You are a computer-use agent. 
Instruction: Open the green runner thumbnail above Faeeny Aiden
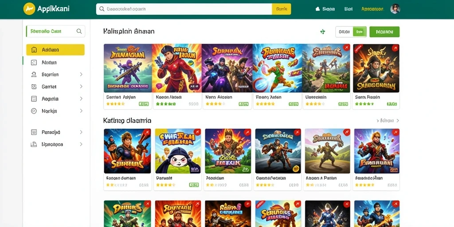[x=278, y=68]
